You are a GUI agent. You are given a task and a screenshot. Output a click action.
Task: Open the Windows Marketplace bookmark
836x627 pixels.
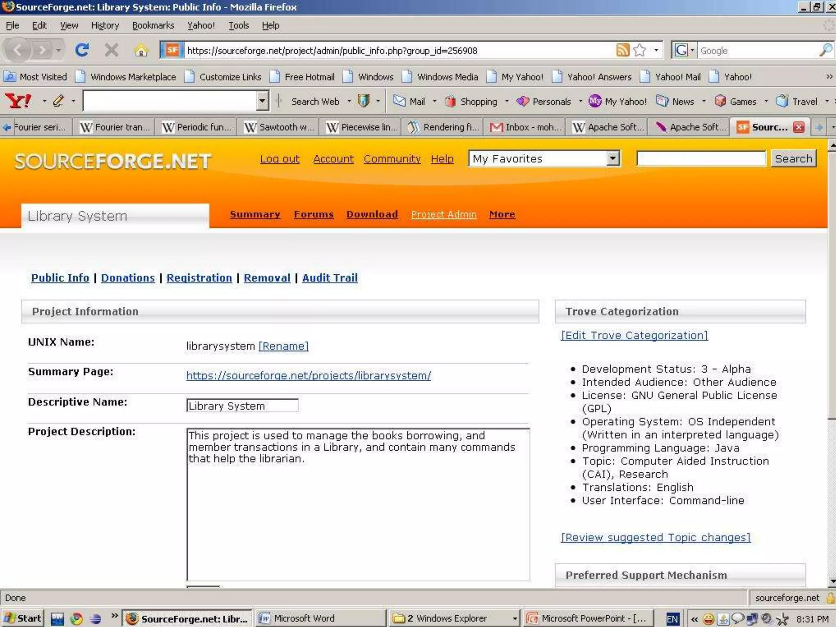tap(127, 77)
